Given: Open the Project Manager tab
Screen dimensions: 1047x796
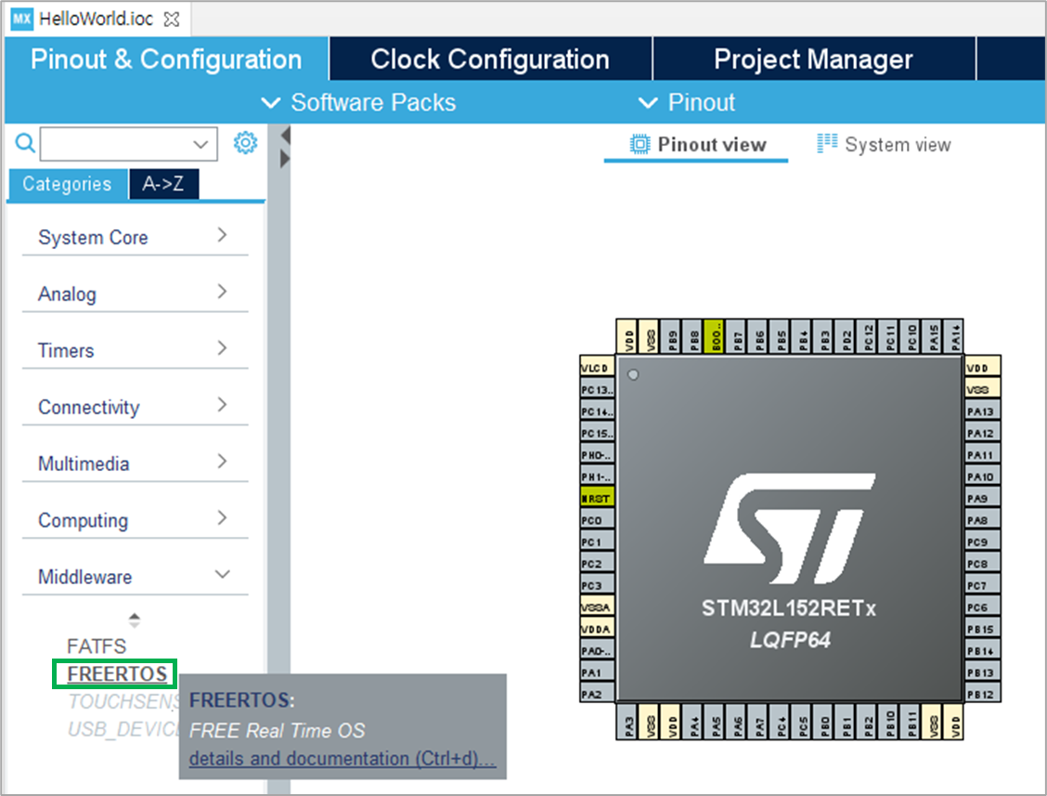Looking at the screenshot, I should click(813, 59).
